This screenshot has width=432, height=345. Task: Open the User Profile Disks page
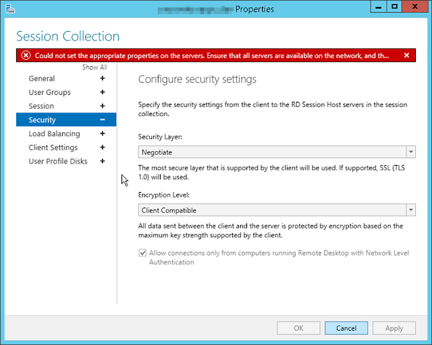(58, 161)
